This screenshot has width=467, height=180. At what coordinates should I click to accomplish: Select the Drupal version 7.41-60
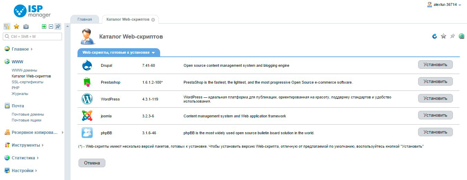point(148,65)
